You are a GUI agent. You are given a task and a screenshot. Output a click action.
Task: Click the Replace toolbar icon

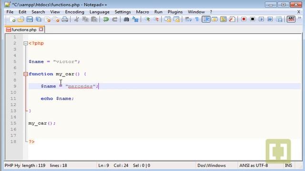click(x=135, y=19)
